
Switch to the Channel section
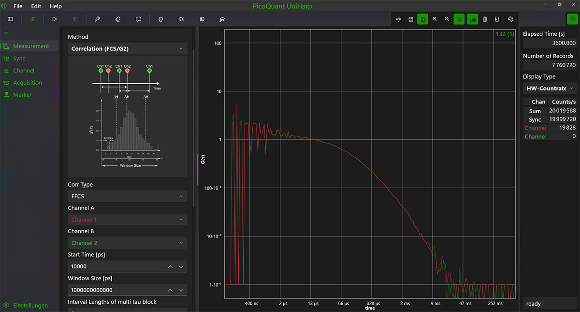[29, 71]
